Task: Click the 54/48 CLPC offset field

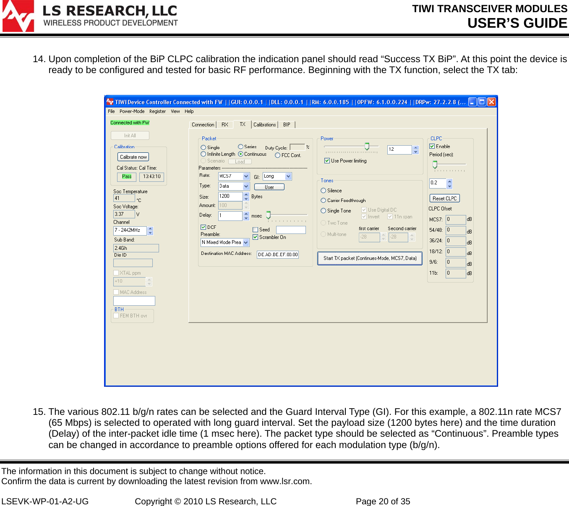Action: 456,231
